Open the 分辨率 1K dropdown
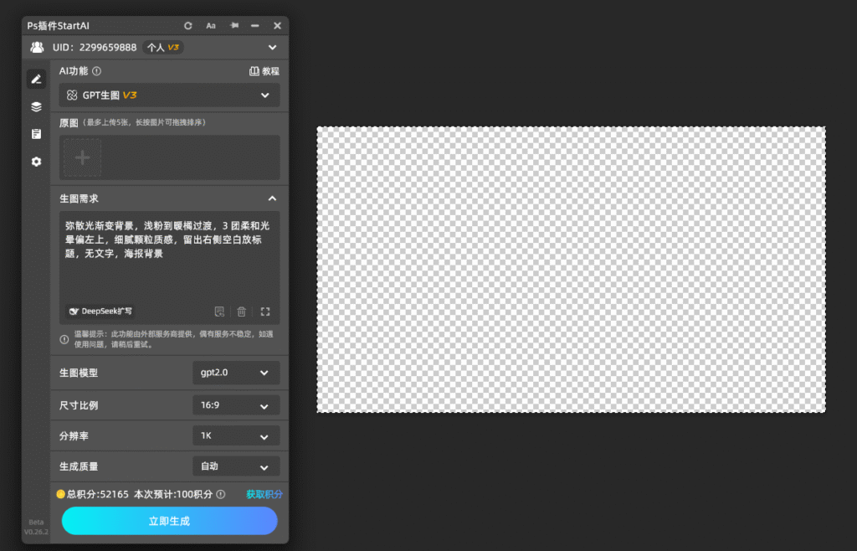857x551 pixels. 236,436
